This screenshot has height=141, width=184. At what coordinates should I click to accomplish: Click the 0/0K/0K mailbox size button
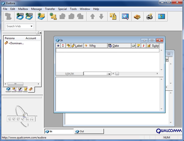69,74
